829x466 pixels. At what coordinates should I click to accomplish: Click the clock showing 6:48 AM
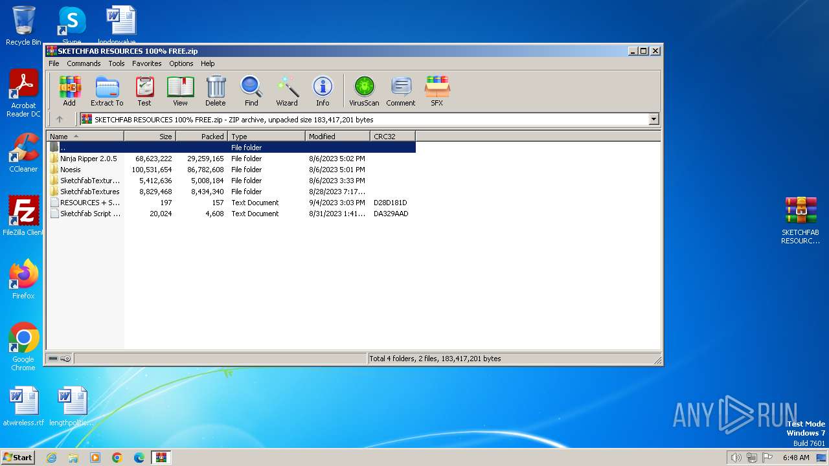coord(795,458)
